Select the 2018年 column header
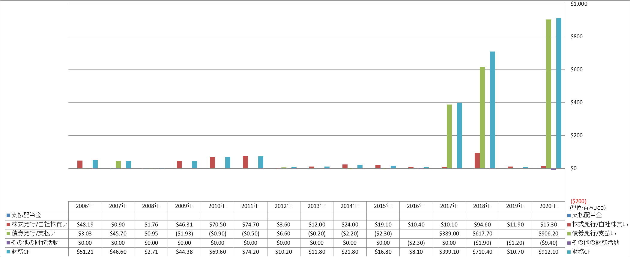630x257 pixels. [482, 206]
